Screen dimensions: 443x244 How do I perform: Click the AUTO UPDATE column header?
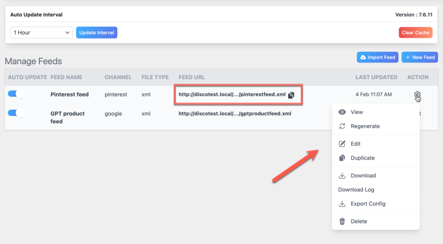tap(27, 77)
